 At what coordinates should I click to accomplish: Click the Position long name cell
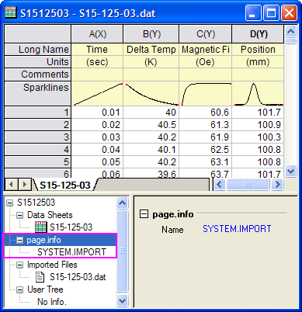258,50
